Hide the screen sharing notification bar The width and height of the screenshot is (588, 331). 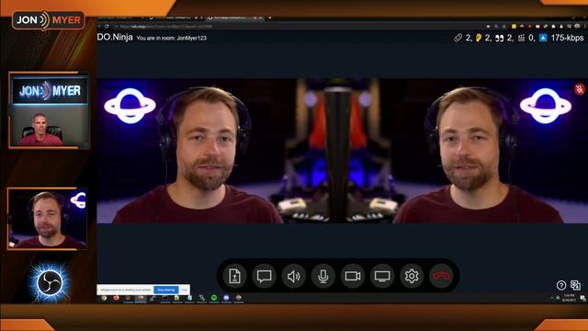coord(184,290)
